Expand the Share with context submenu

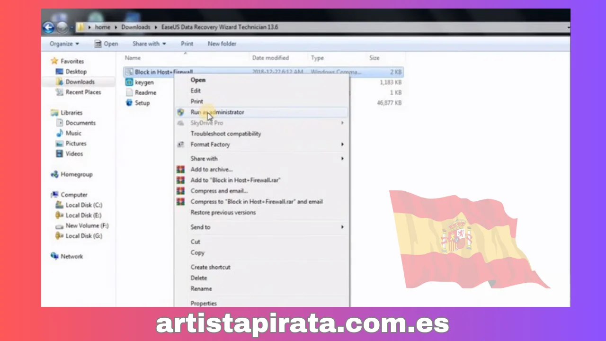[342, 159]
